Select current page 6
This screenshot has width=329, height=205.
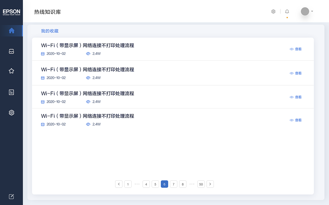click(164, 184)
